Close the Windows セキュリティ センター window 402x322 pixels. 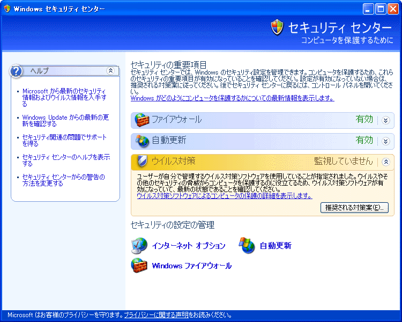393,9
